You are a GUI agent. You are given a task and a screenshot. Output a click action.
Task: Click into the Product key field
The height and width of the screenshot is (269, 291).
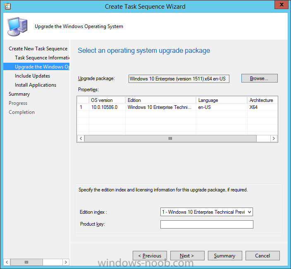(x=207, y=224)
